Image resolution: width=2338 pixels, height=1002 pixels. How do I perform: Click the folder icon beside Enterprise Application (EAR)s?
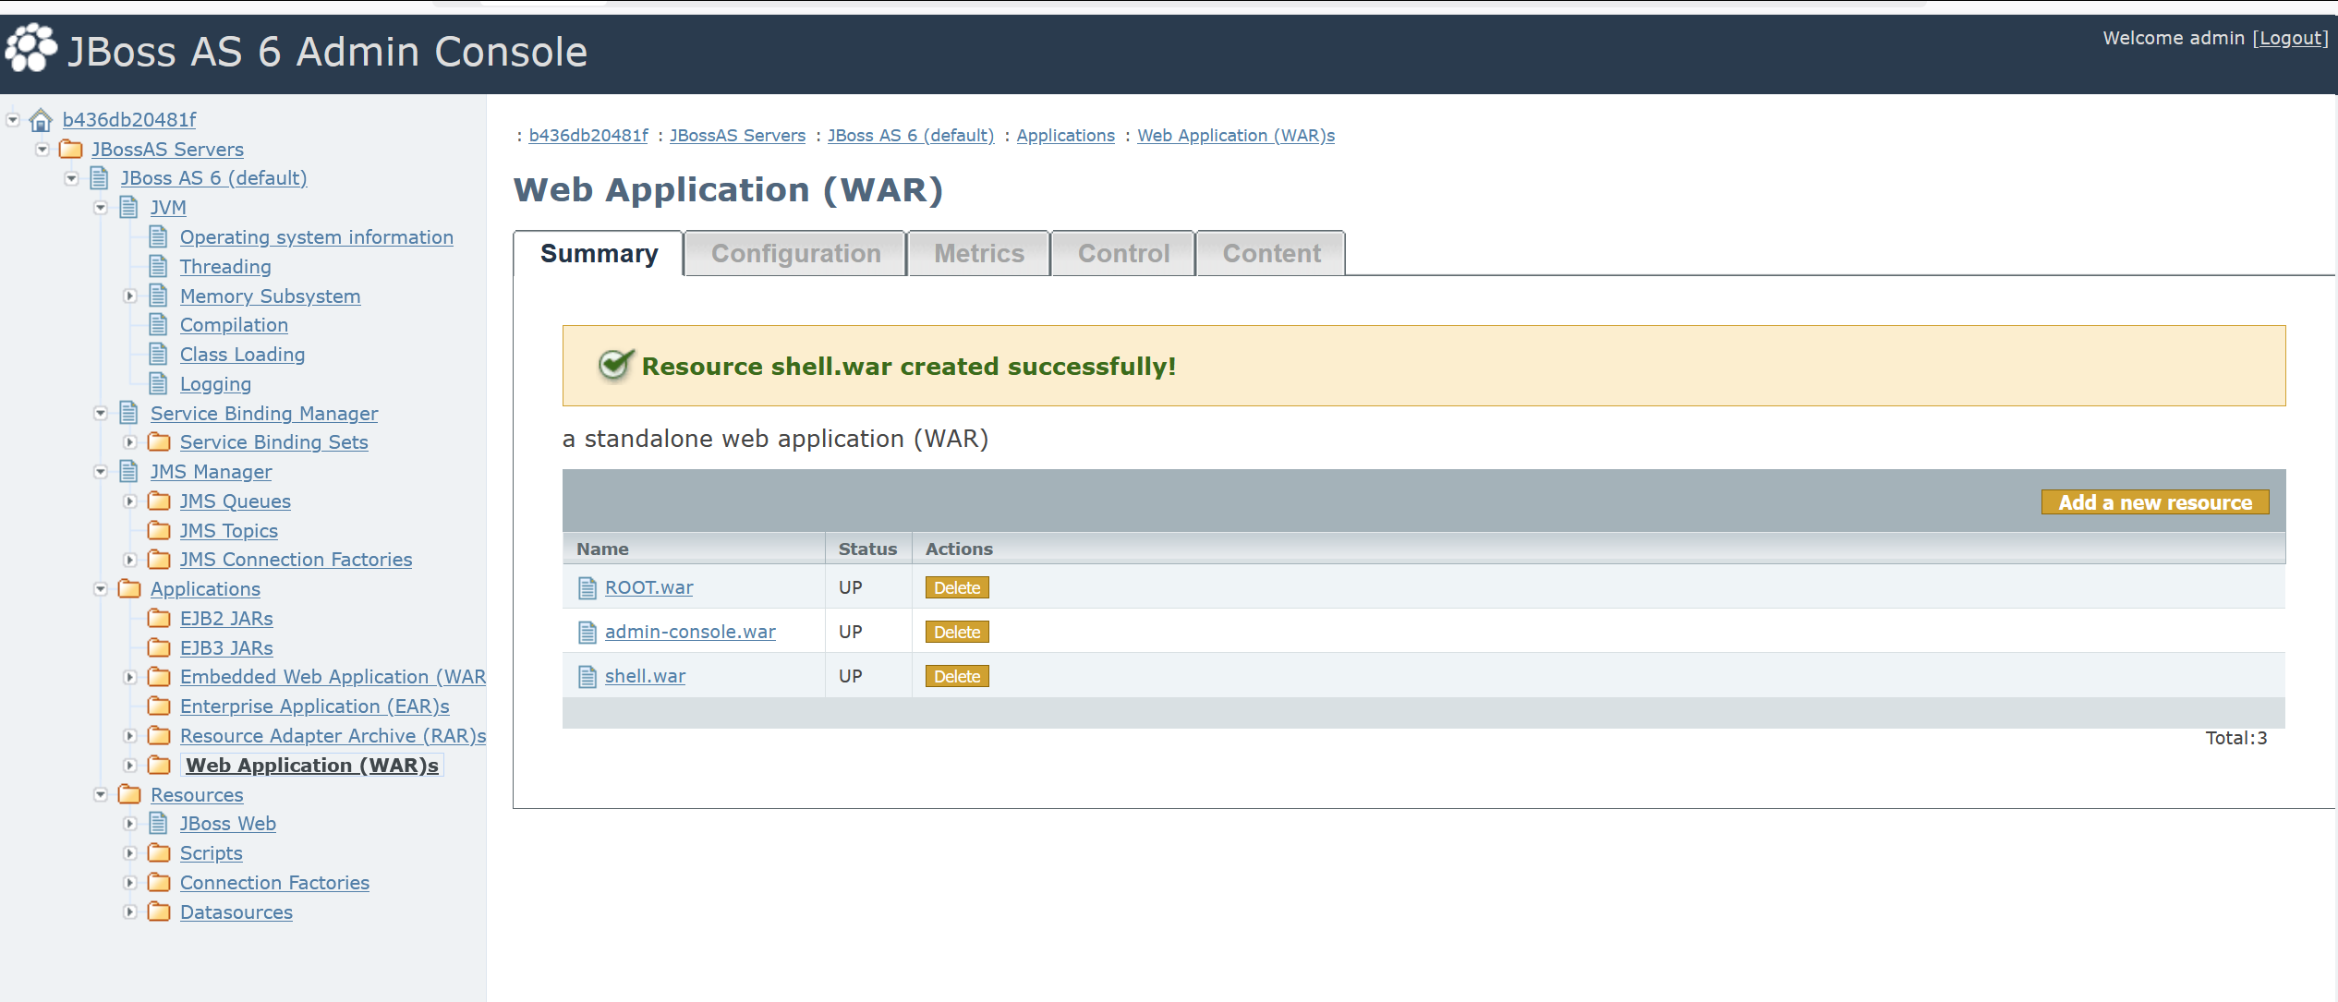coord(160,706)
